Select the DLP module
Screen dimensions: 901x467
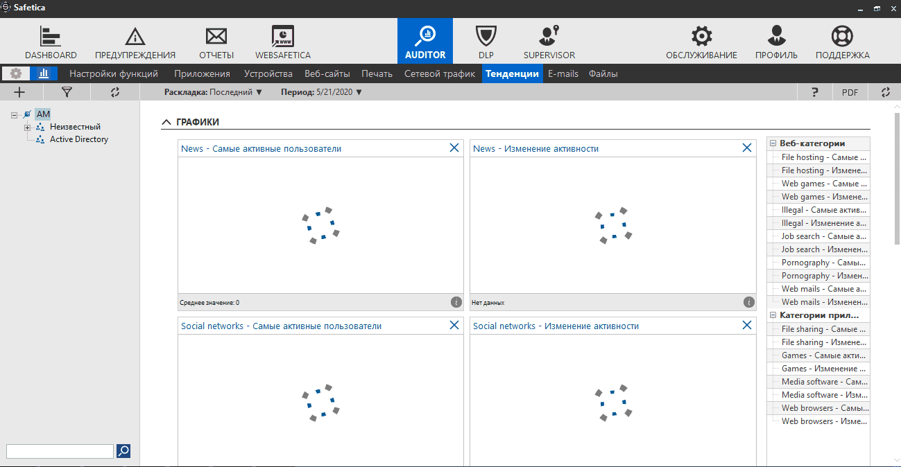[x=486, y=42]
